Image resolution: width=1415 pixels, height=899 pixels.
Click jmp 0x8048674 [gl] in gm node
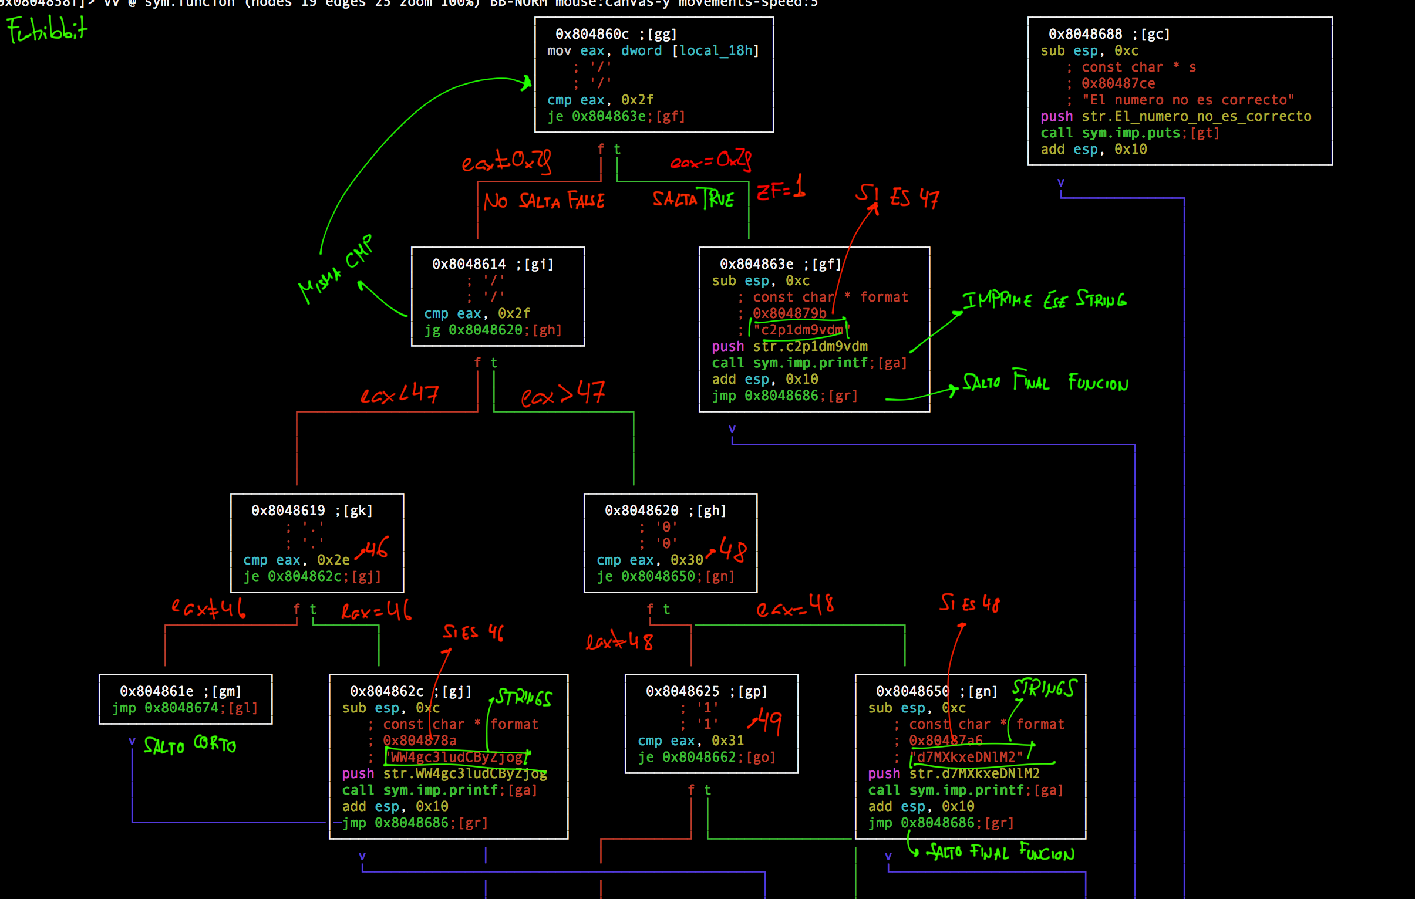(x=184, y=708)
